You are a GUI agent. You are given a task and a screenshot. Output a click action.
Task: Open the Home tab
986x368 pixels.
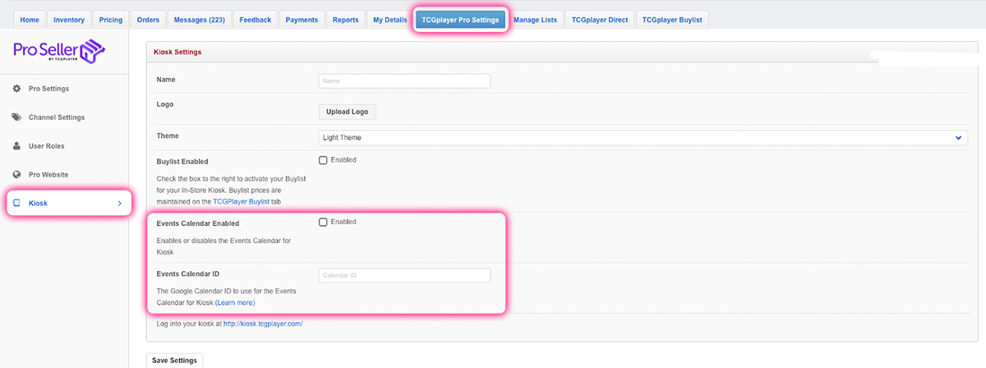pyautogui.click(x=30, y=20)
